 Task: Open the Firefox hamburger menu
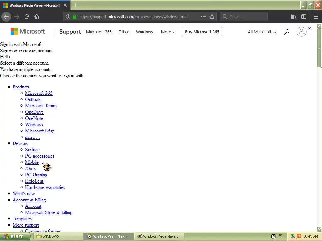[316, 17]
